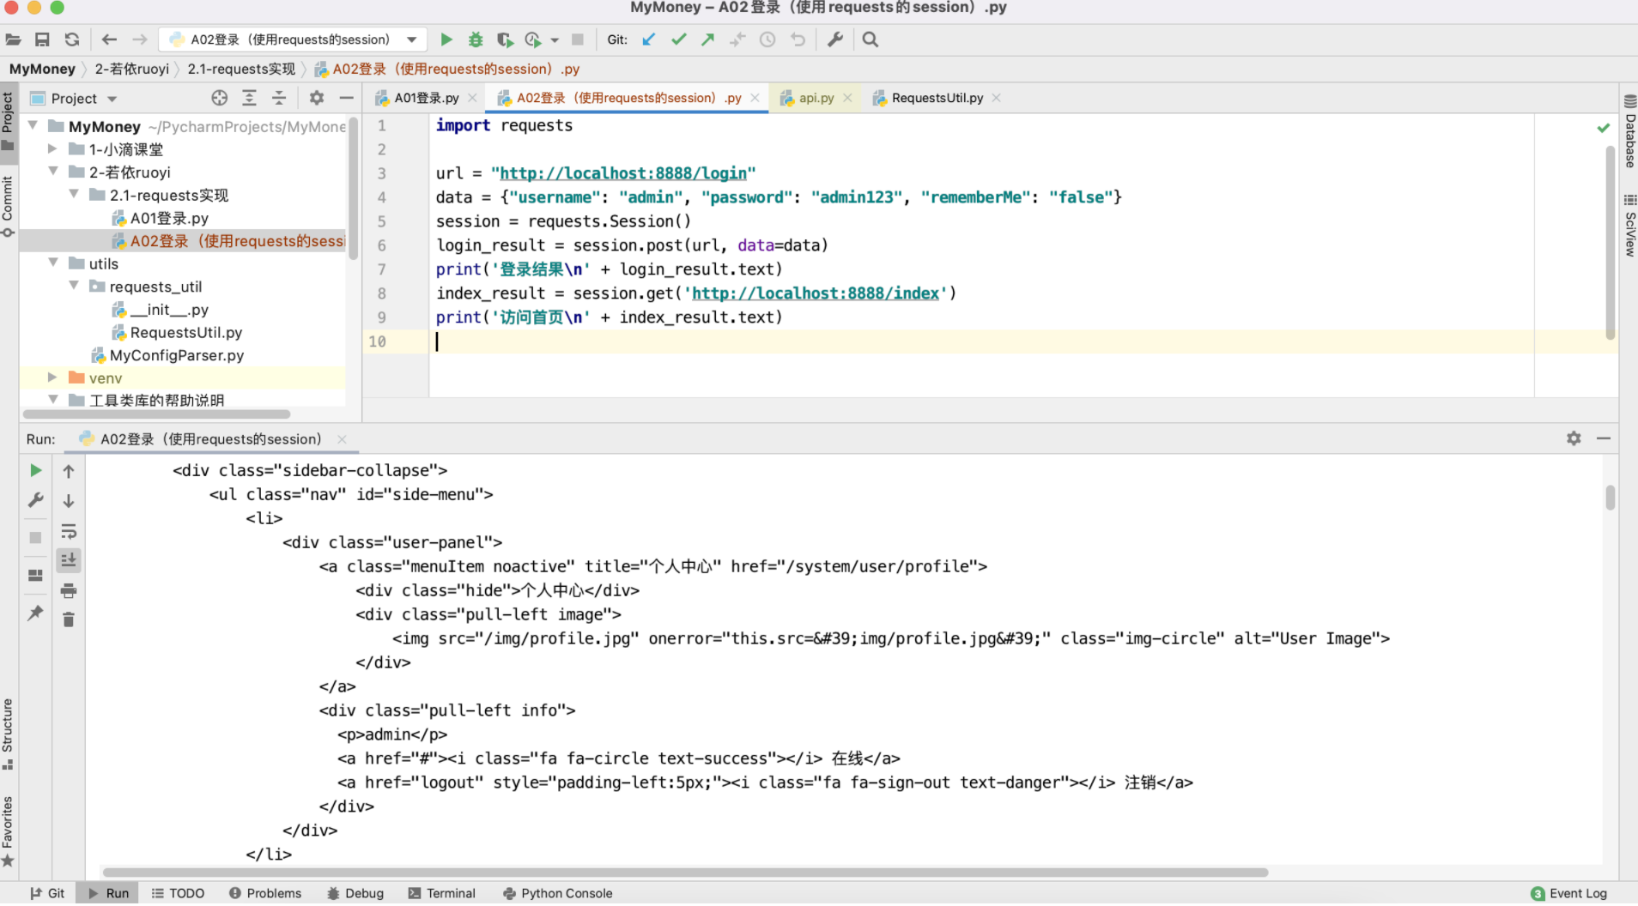This screenshot has height=906, width=1638.
Task: Search everywhere with the magnifier icon
Action: click(x=871, y=39)
